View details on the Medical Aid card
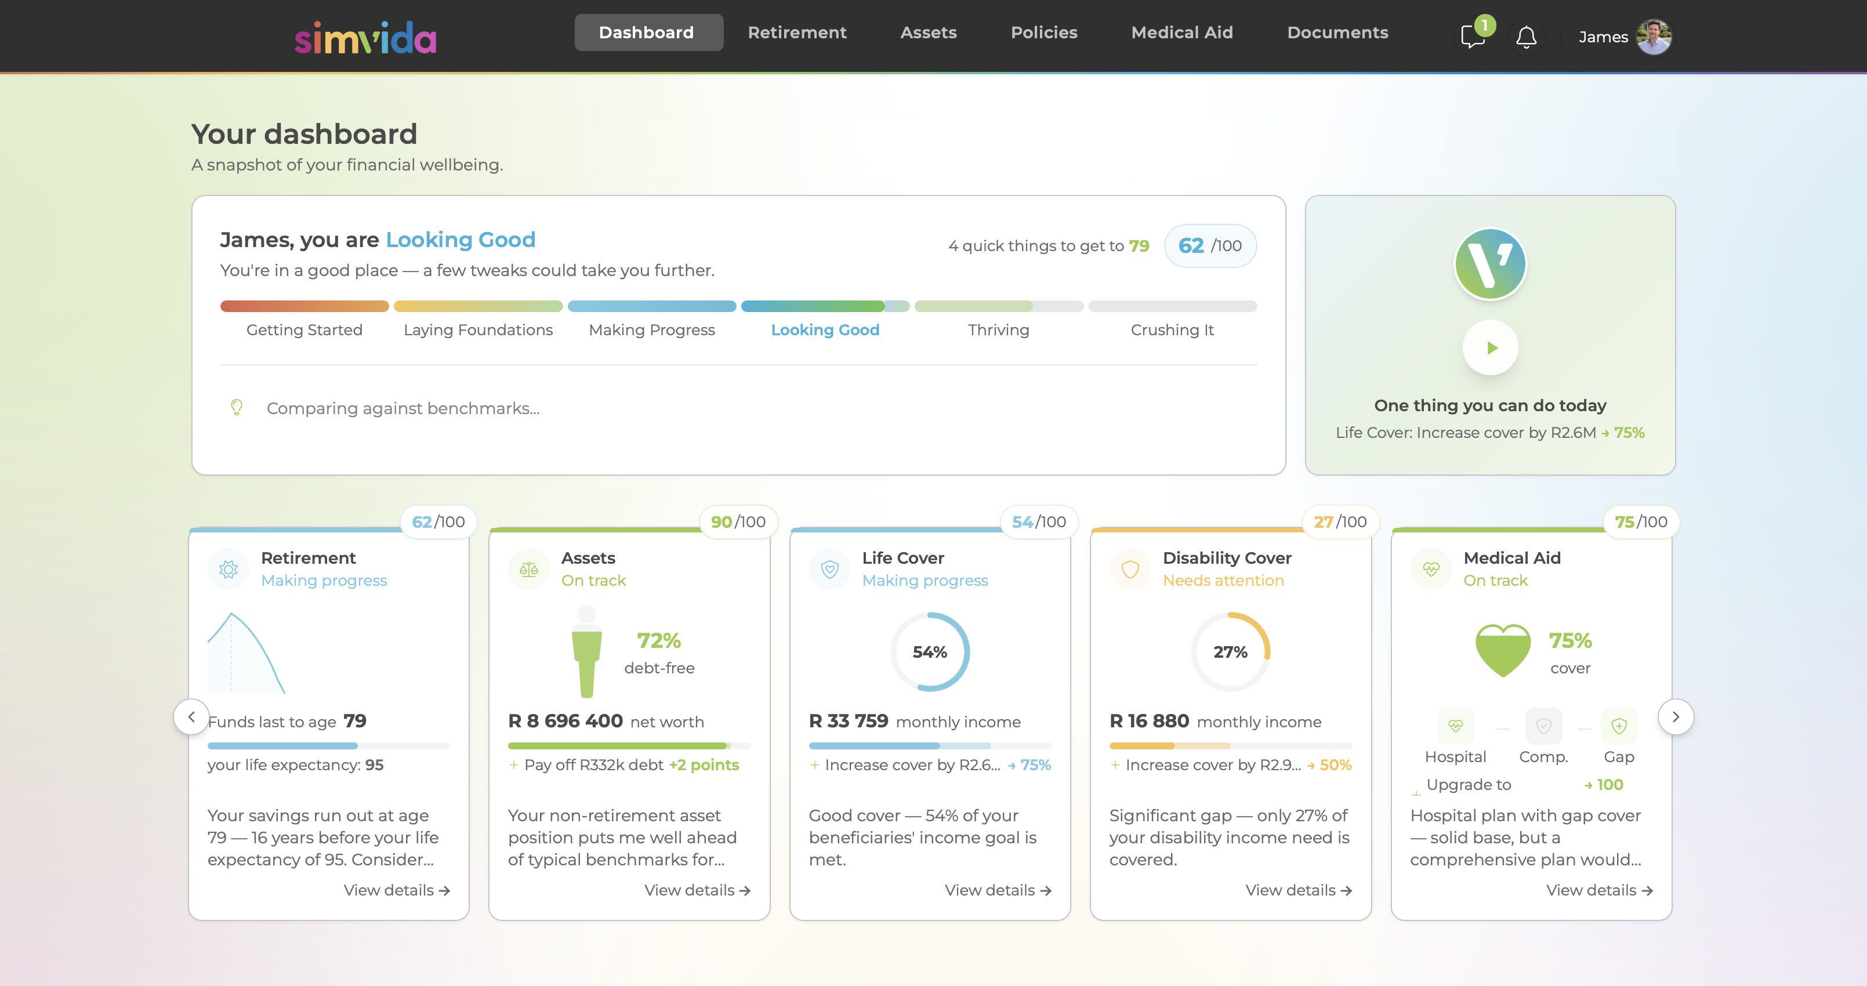The image size is (1867, 986). tap(1600, 890)
